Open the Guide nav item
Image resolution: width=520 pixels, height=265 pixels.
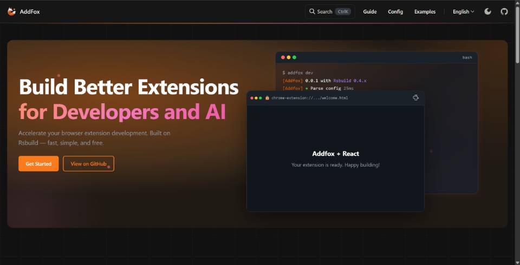370,11
